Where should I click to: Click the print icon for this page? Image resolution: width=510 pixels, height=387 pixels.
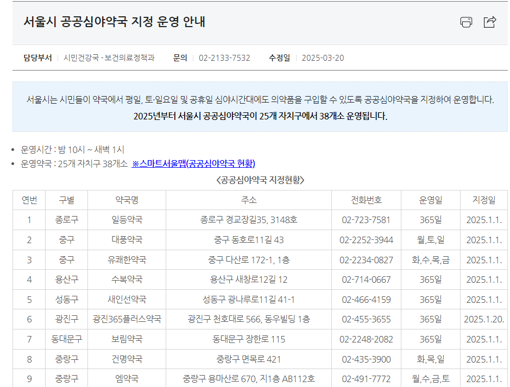point(465,22)
